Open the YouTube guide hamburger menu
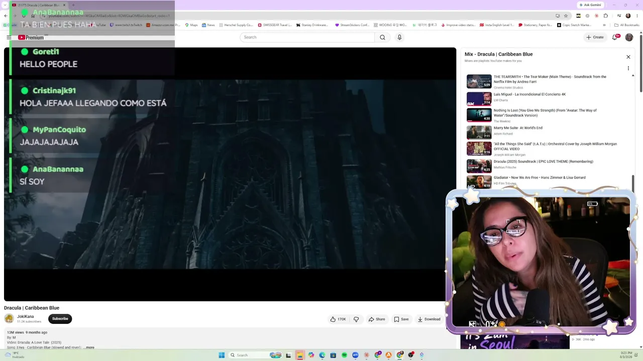 point(9,37)
